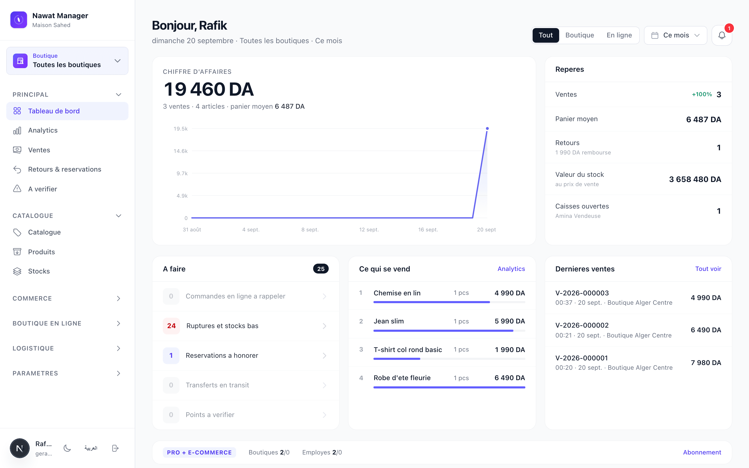Switch language to Arabic (العربية)
The image size is (749, 468).
(91, 448)
